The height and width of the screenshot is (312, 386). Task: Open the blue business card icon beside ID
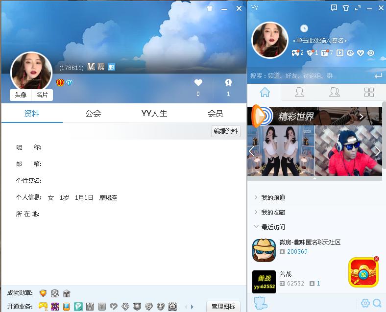coord(111,67)
